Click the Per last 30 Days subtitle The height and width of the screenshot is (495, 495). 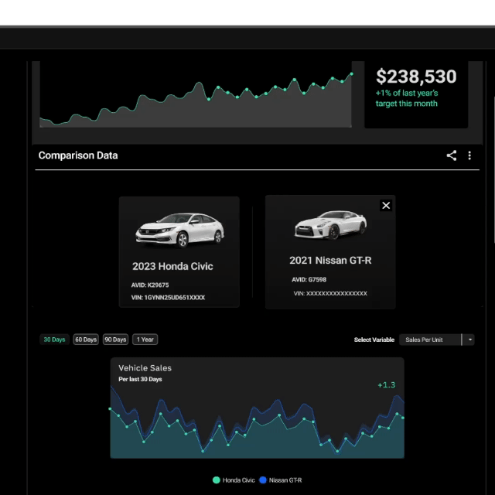140,379
